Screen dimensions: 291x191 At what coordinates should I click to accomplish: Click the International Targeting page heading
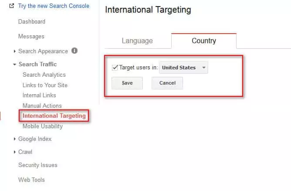tap(148, 10)
